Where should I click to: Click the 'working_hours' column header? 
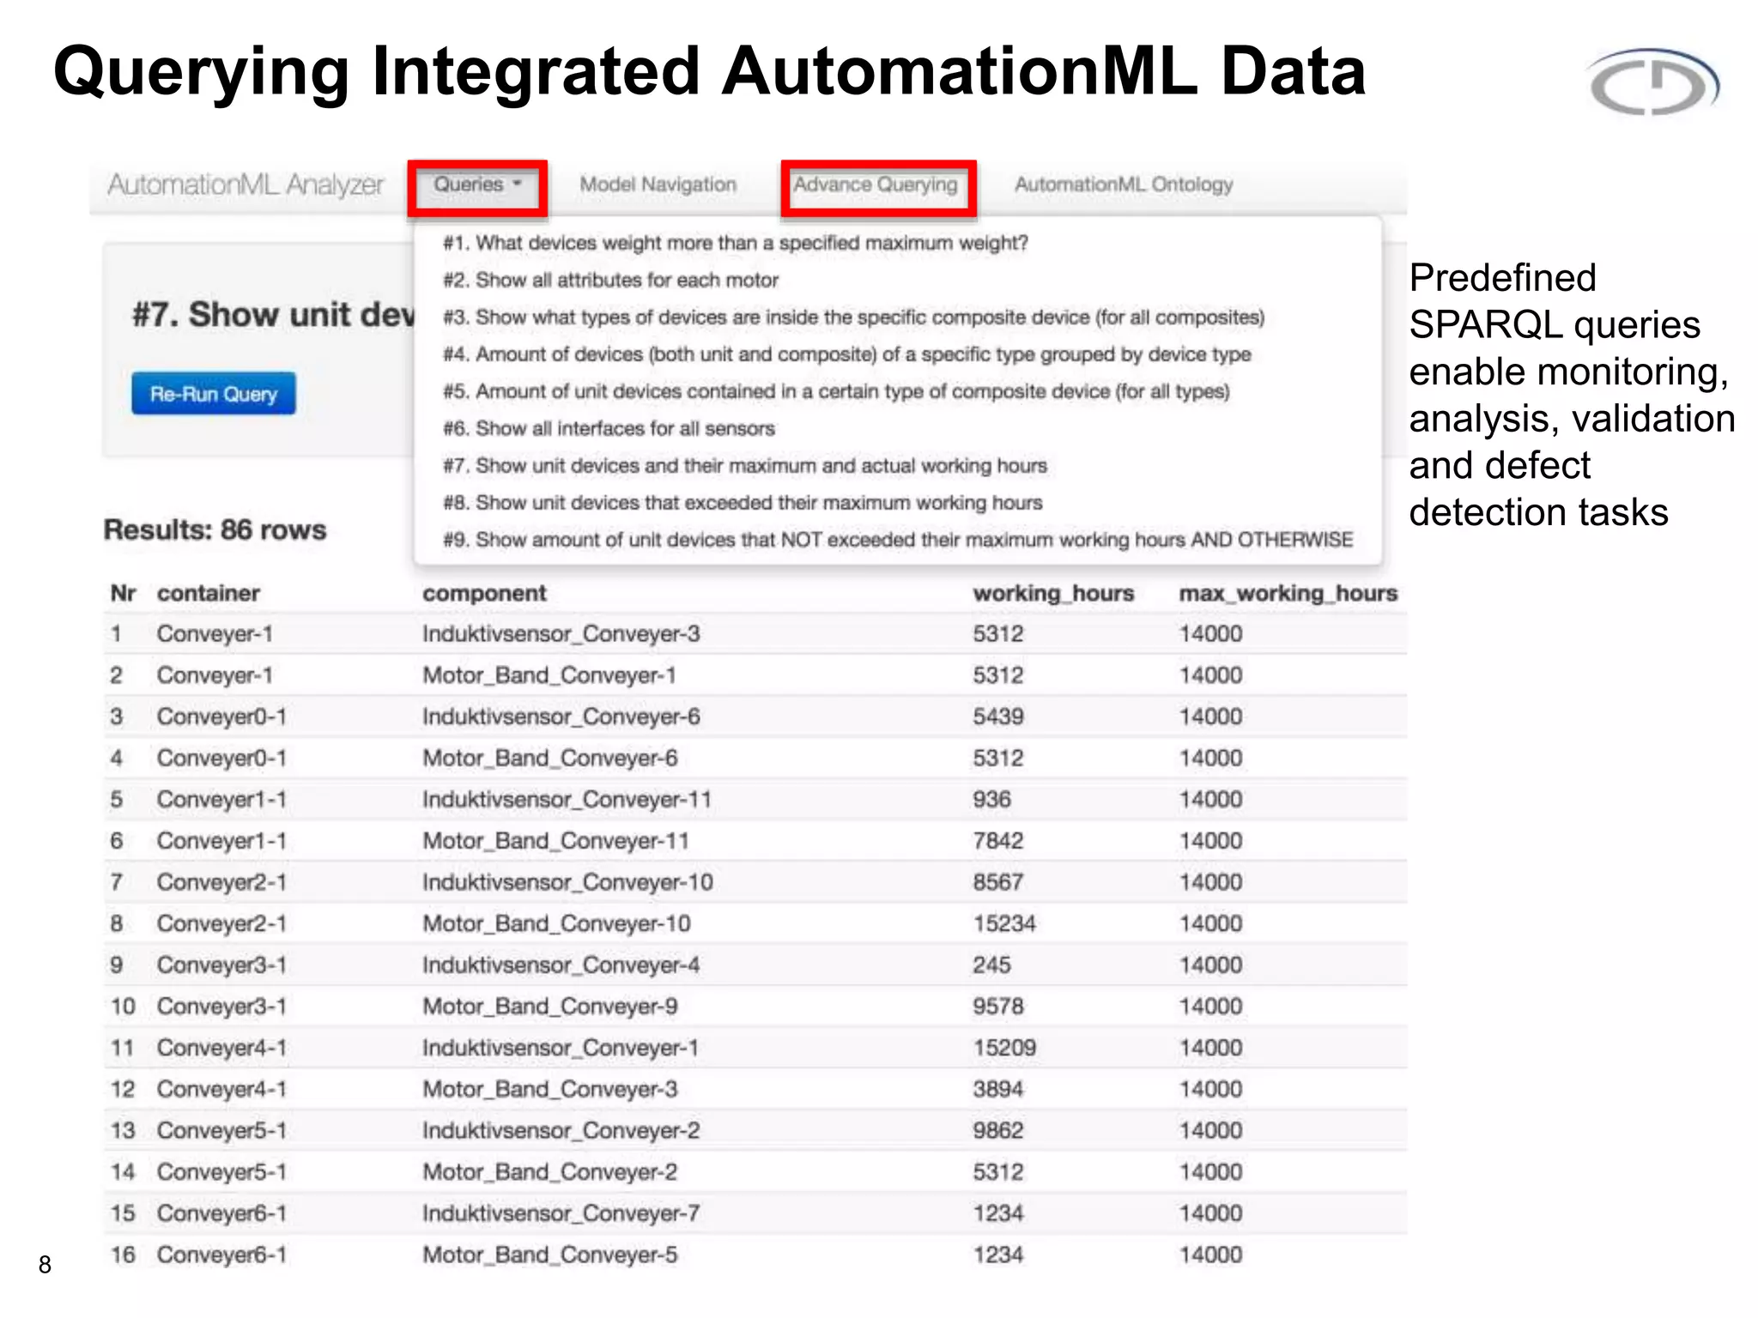(x=1053, y=593)
